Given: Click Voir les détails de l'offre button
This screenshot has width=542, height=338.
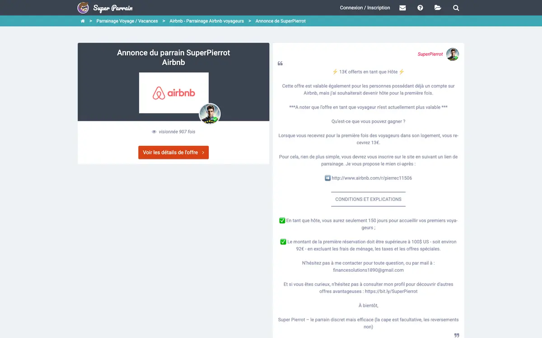Looking at the screenshot, I should [173, 152].
